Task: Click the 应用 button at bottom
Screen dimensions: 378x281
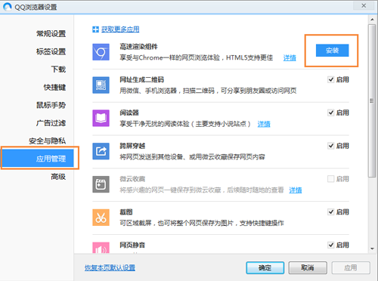Action: 351,267
